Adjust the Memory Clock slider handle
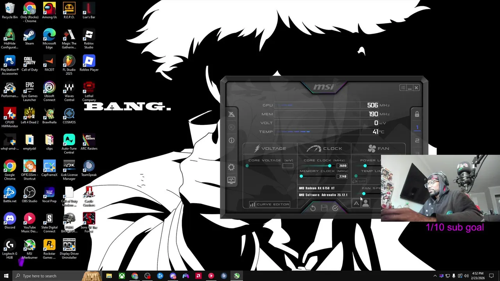Image resolution: width=500 pixels, height=281 pixels. point(301,176)
